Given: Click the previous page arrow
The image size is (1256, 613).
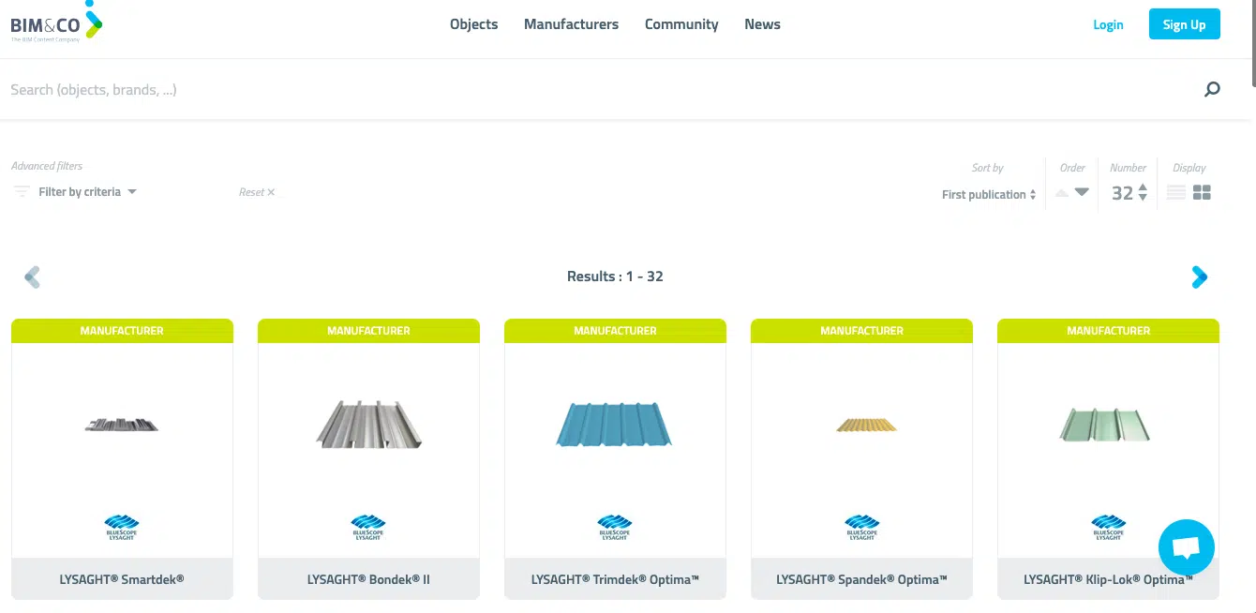Looking at the screenshot, I should tap(33, 277).
